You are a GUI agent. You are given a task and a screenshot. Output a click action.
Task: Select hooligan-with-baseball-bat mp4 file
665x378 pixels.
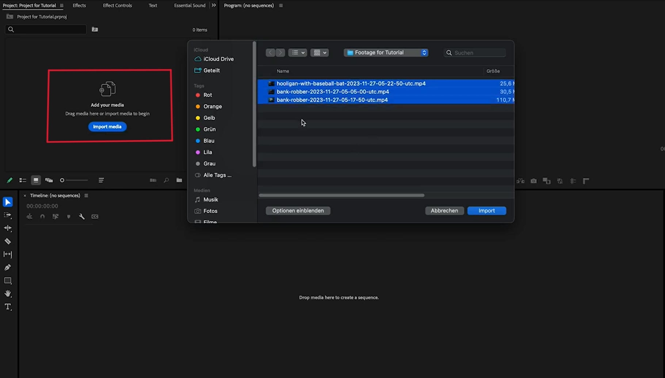[386, 84]
